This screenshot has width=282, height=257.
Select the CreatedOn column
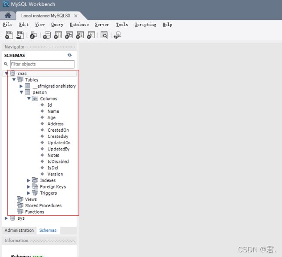point(58,130)
